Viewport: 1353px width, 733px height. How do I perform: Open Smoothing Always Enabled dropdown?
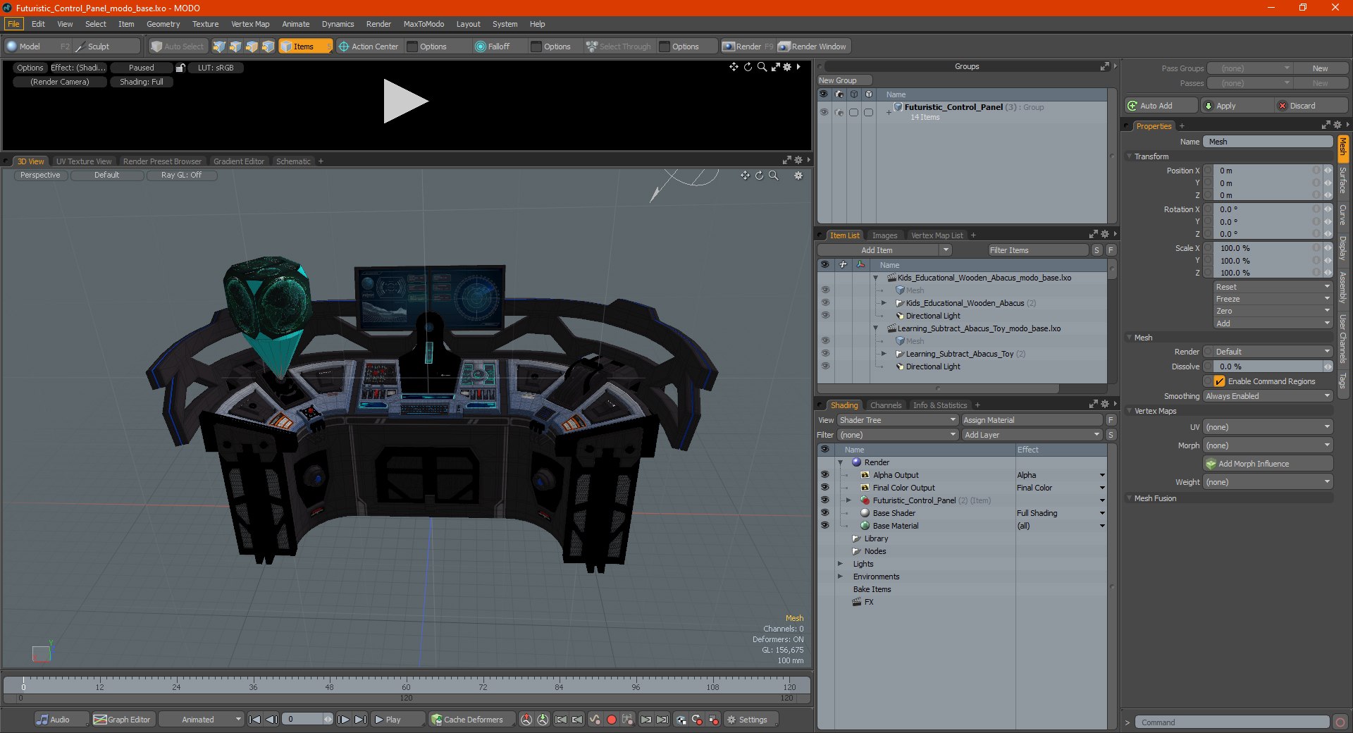[1268, 396]
